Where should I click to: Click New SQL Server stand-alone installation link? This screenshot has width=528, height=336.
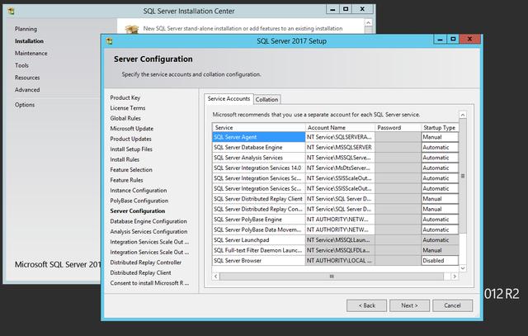click(243, 29)
